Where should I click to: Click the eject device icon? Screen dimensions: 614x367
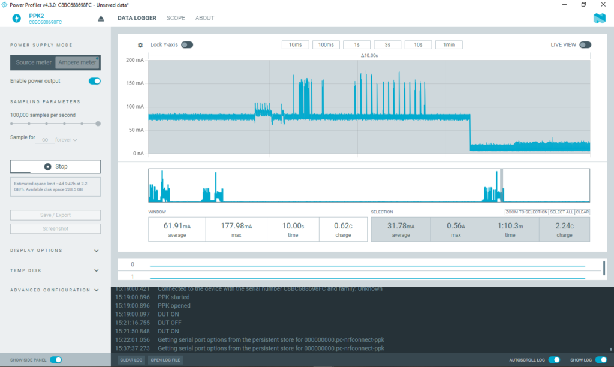101,19
